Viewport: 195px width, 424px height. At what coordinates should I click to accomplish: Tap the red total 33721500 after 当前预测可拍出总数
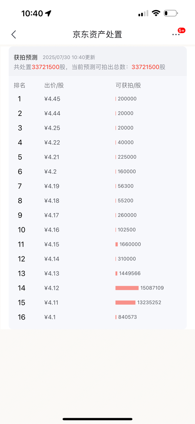click(145, 67)
